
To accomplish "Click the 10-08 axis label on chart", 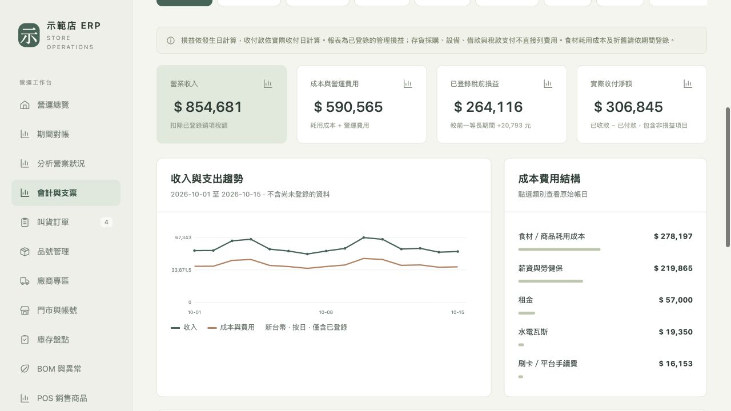I will [326, 312].
